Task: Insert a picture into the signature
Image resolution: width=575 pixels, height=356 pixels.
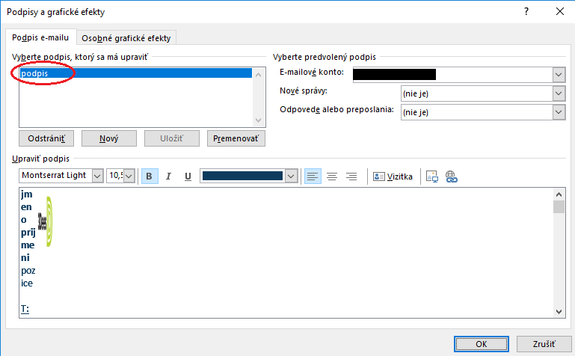Action: click(x=431, y=176)
